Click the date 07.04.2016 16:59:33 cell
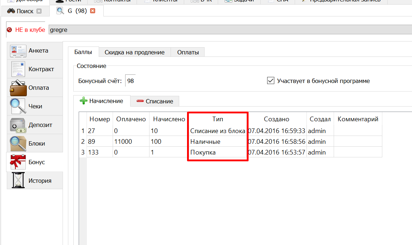 tap(277, 131)
